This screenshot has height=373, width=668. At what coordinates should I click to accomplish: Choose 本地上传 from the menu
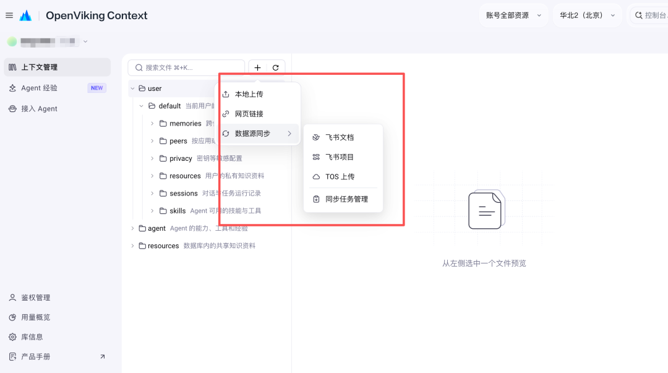(259, 94)
